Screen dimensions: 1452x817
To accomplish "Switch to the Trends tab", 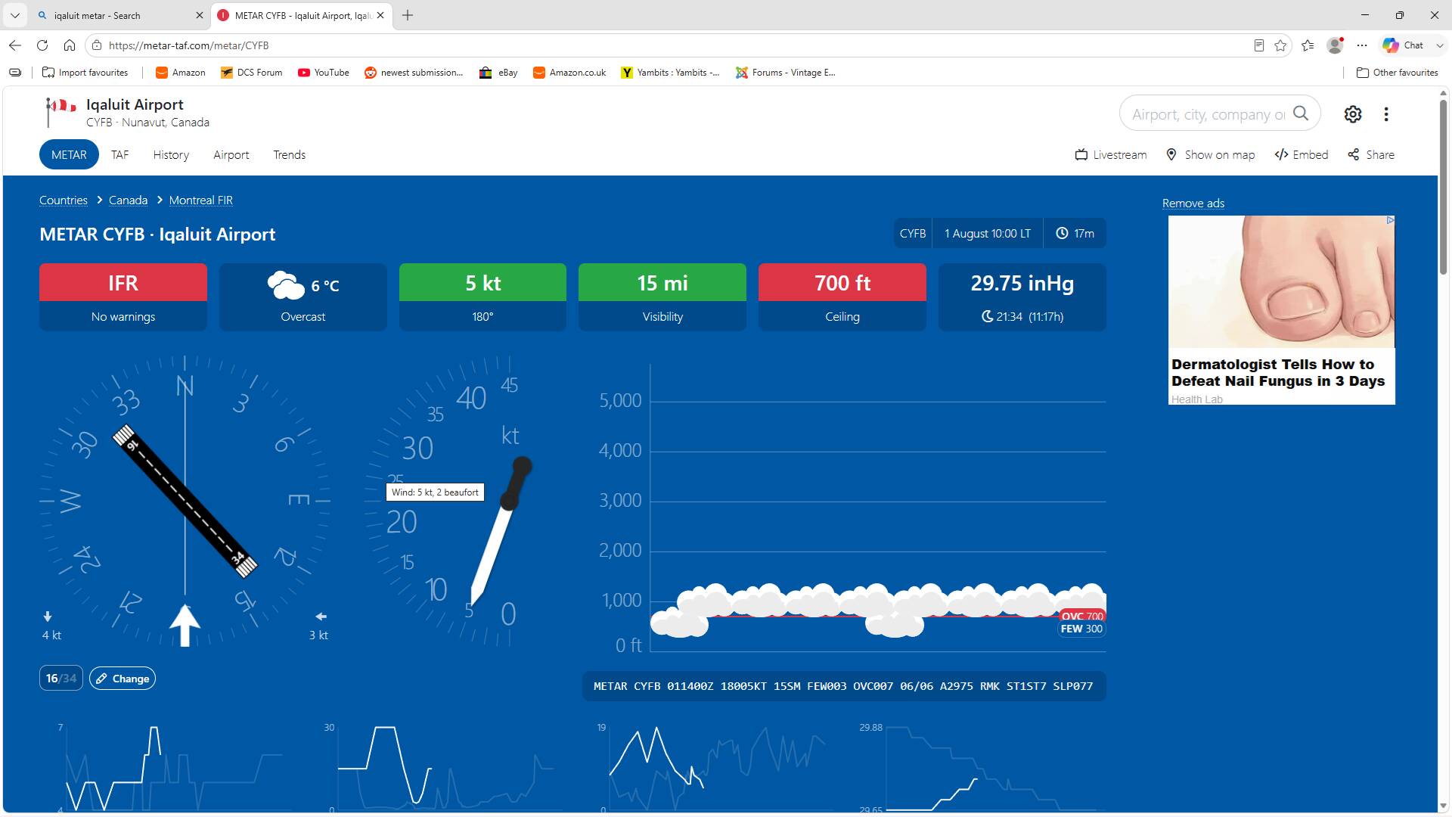I will 290,154.
